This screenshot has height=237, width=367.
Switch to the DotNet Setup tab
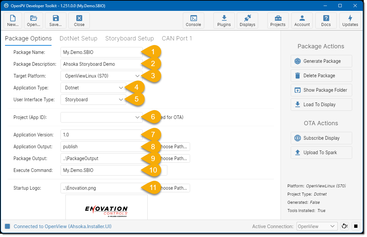(78, 38)
